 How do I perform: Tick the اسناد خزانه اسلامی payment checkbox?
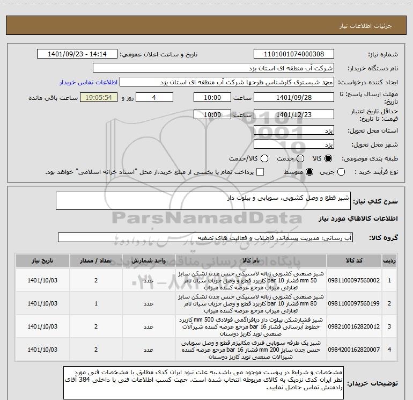click(260, 172)
